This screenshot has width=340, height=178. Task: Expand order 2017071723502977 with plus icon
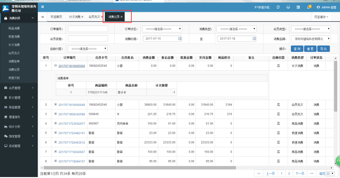[x=56, y=123]
